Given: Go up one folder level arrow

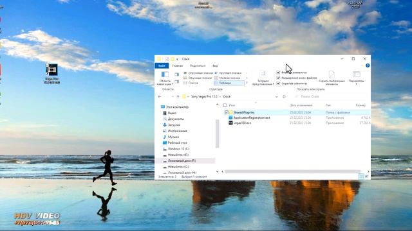Looking at the screenshot, I should pos(178,97).
